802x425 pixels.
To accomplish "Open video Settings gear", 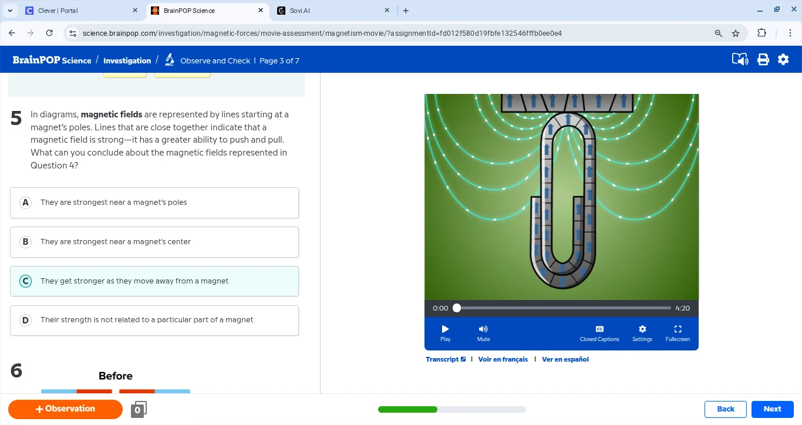I will 642,332.
